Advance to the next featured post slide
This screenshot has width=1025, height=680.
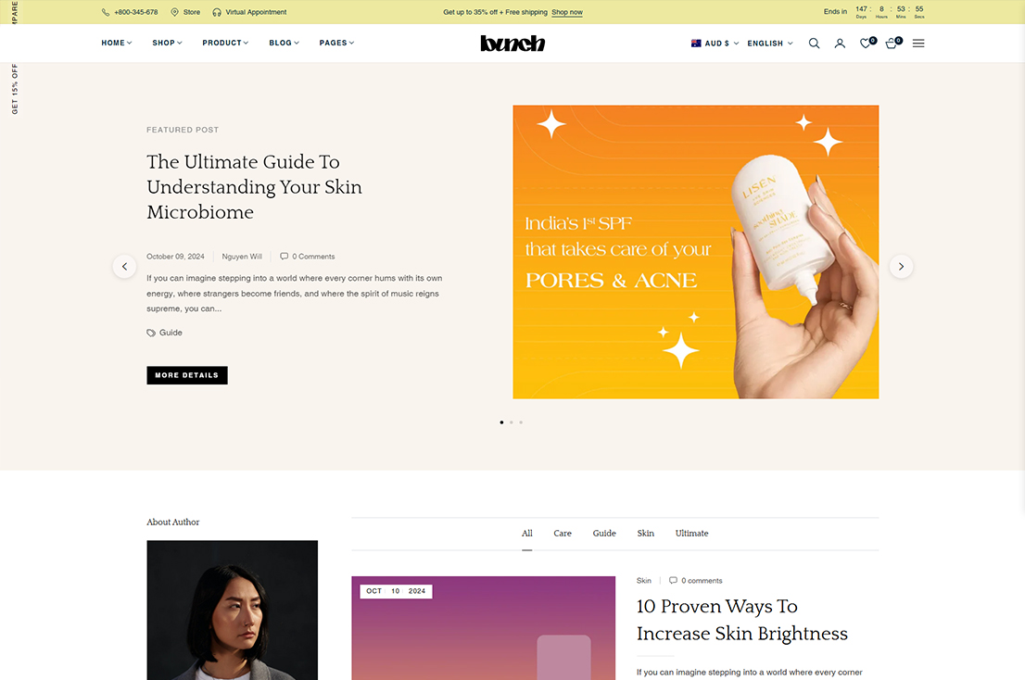[x=901, y=267]
